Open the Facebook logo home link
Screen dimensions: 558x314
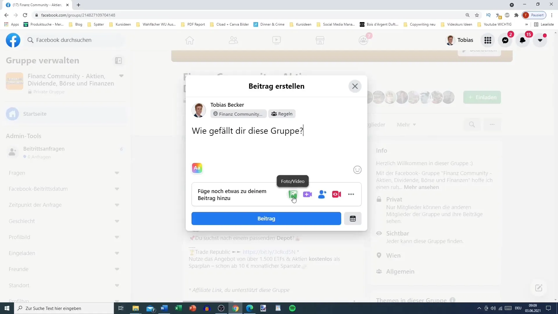pos(13,40)
